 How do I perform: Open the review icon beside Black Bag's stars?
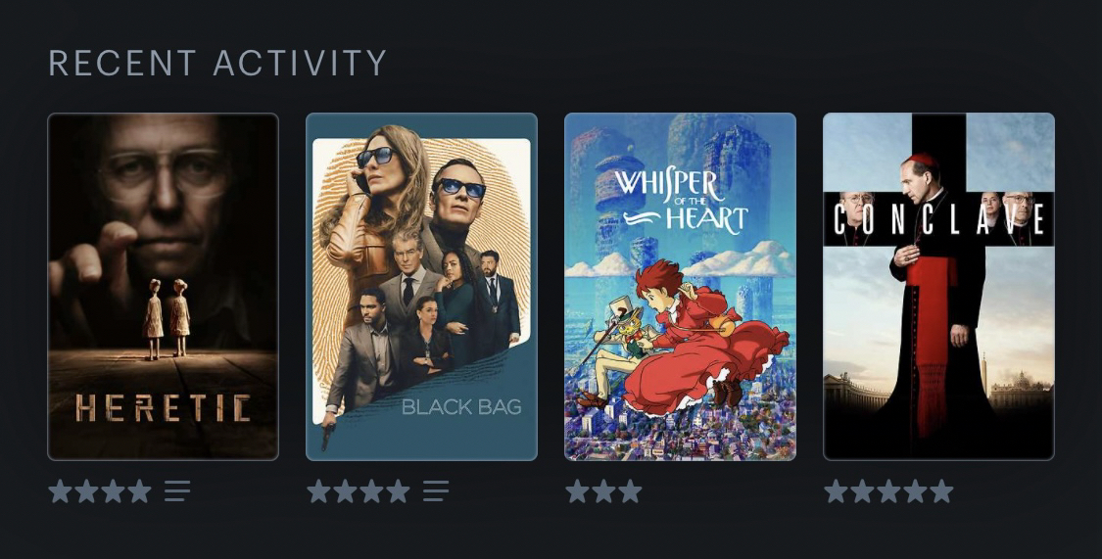(436, 490)
